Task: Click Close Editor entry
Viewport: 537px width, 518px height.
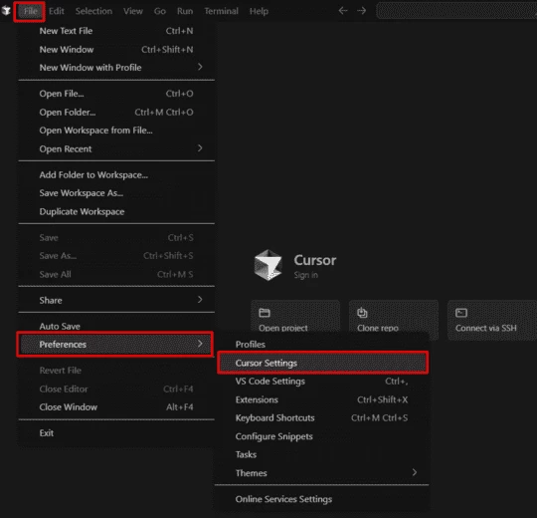Action: (116, 389)
